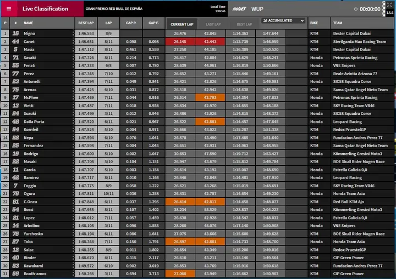Viewport: 396px width, 279px height.
Task: Click Canet's red 26.145 sector time
Action: [180, 41]
